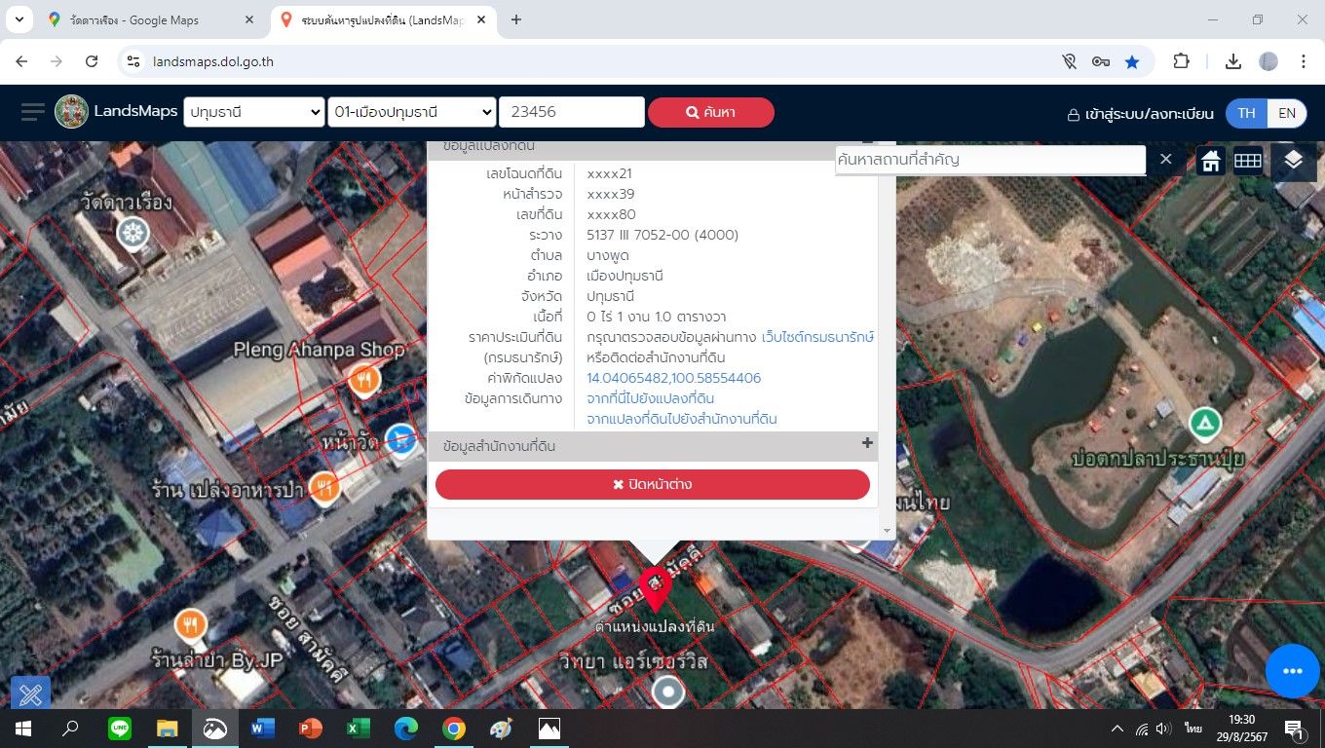Image resolution: width=1325 pixels, height=748 pixels.
Task: Click the วิทยา แอร์เซอร์วิส marker icon
Action: coord(668,692)
